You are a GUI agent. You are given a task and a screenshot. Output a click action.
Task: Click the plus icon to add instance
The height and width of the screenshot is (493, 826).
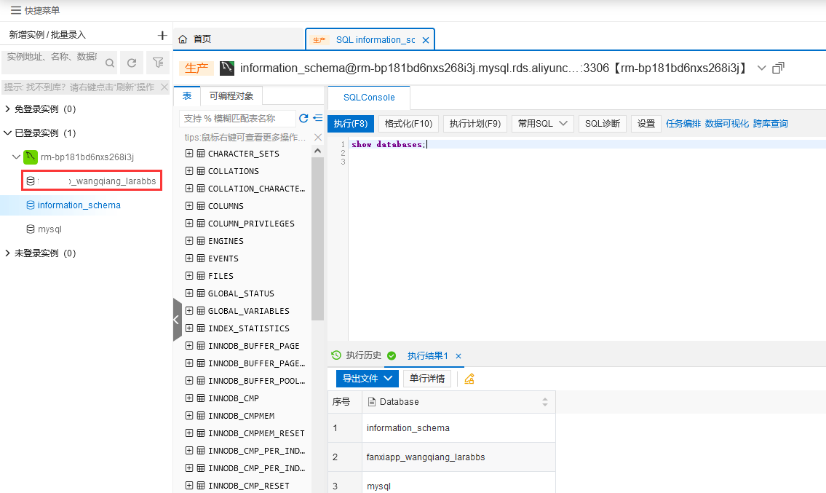point(162,35)
